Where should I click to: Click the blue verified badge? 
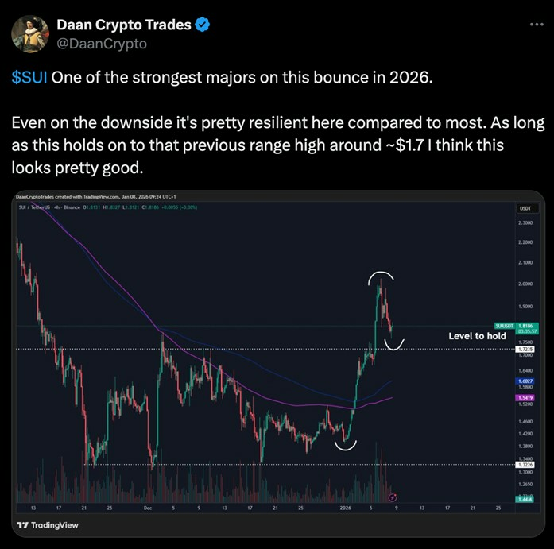(x=203, y=25)
